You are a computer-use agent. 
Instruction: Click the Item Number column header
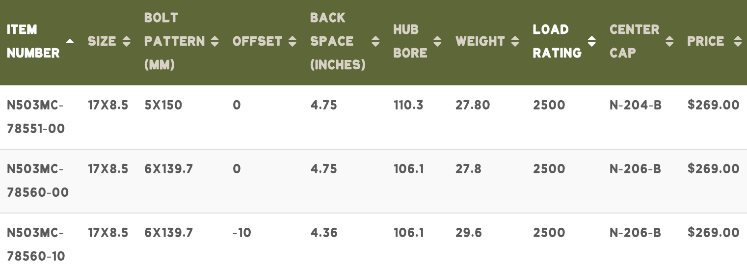tap(33, 41)
